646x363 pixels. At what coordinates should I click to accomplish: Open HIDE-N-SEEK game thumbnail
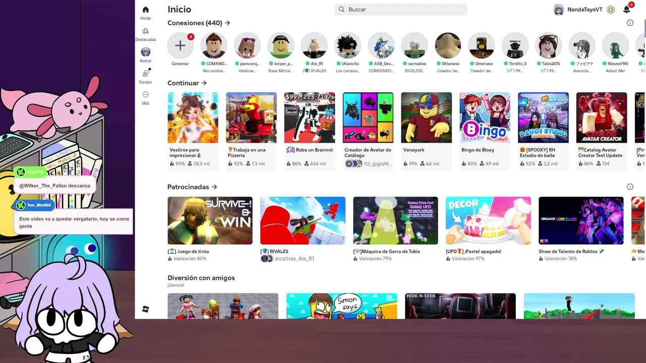click(x=460, y=306)
